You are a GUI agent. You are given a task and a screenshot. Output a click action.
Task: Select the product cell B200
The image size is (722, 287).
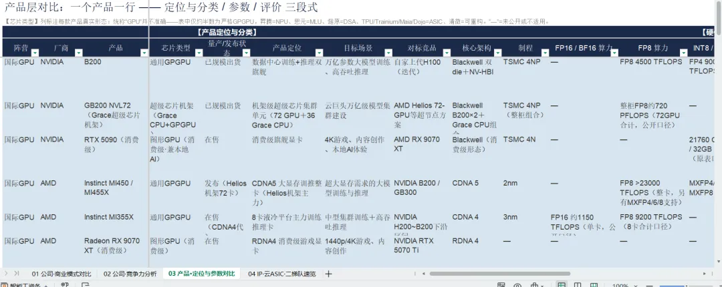(92, 61)
